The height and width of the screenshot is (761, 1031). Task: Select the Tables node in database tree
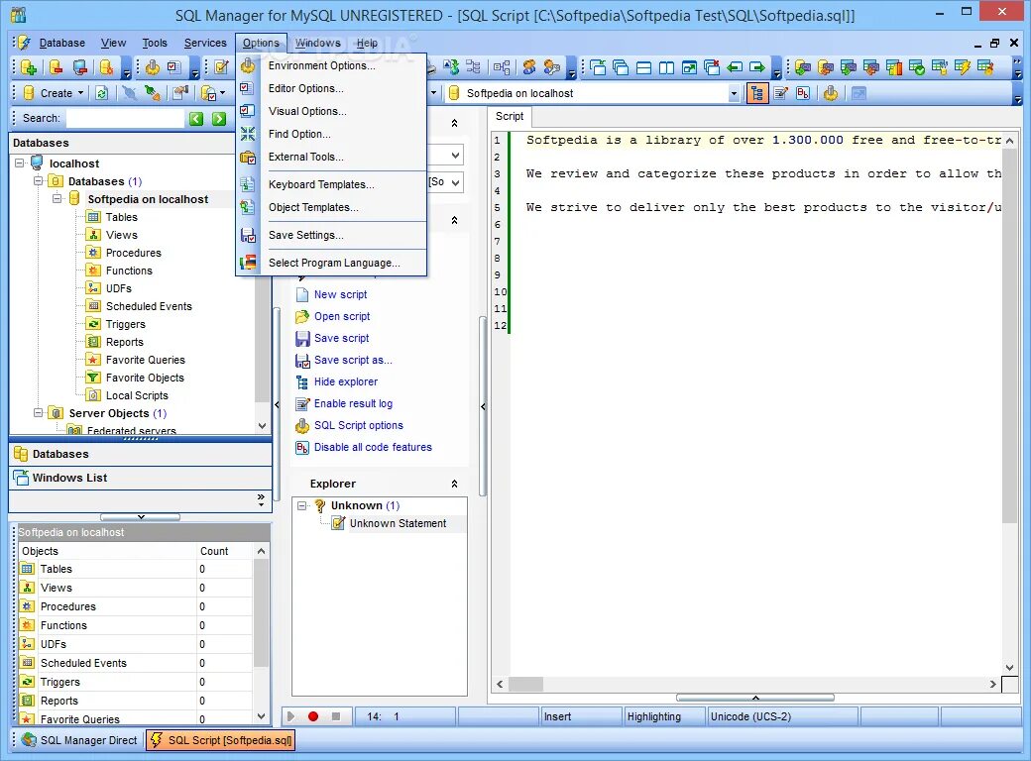122,217
